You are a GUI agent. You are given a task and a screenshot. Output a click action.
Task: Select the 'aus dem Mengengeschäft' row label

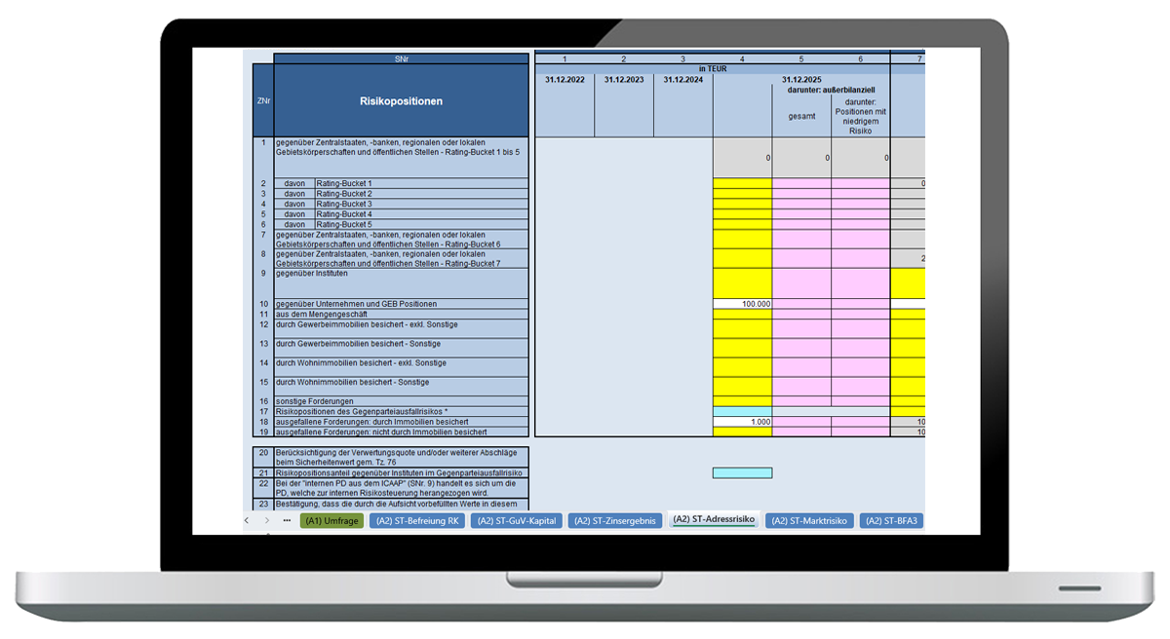pyautogui.click(x=401, y=315)
